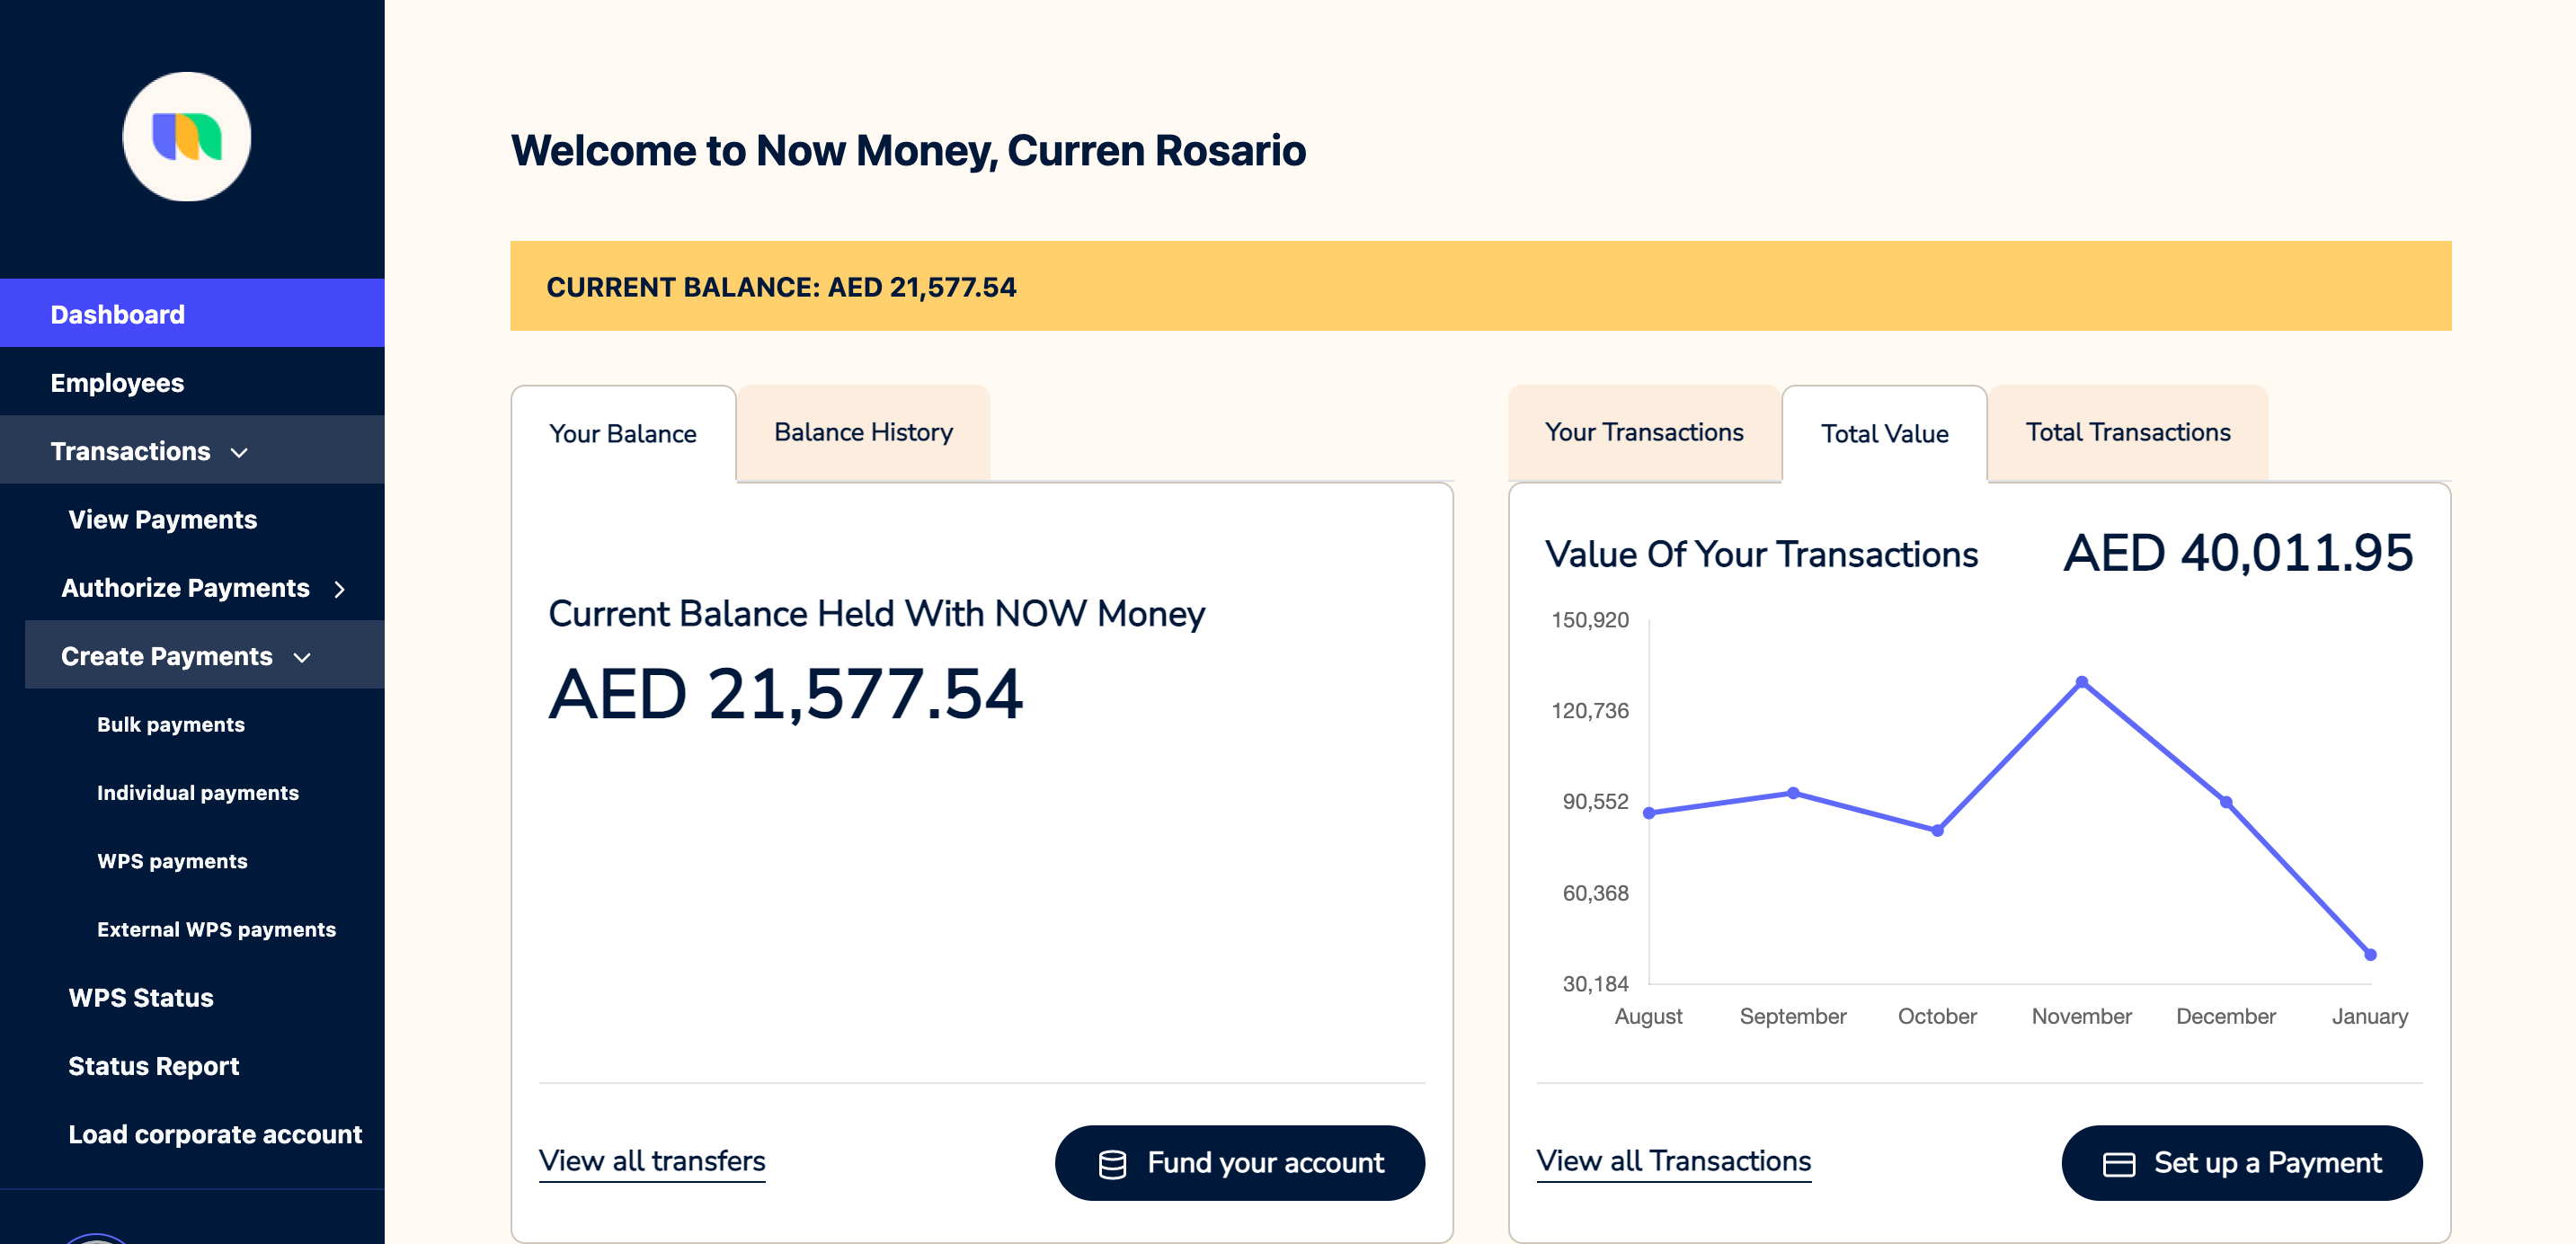The width and height of the screenshot is (2576, 1244).
Task: Click the Transactions menu label
Action: point(131,451)
